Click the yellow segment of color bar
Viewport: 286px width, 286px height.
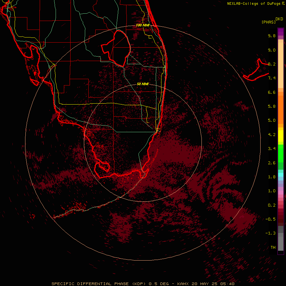point(281,136)
